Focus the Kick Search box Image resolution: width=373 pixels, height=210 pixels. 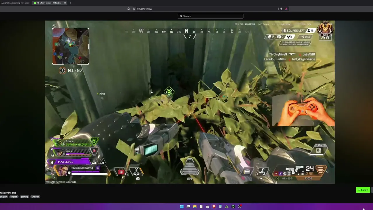pos(210,16)
